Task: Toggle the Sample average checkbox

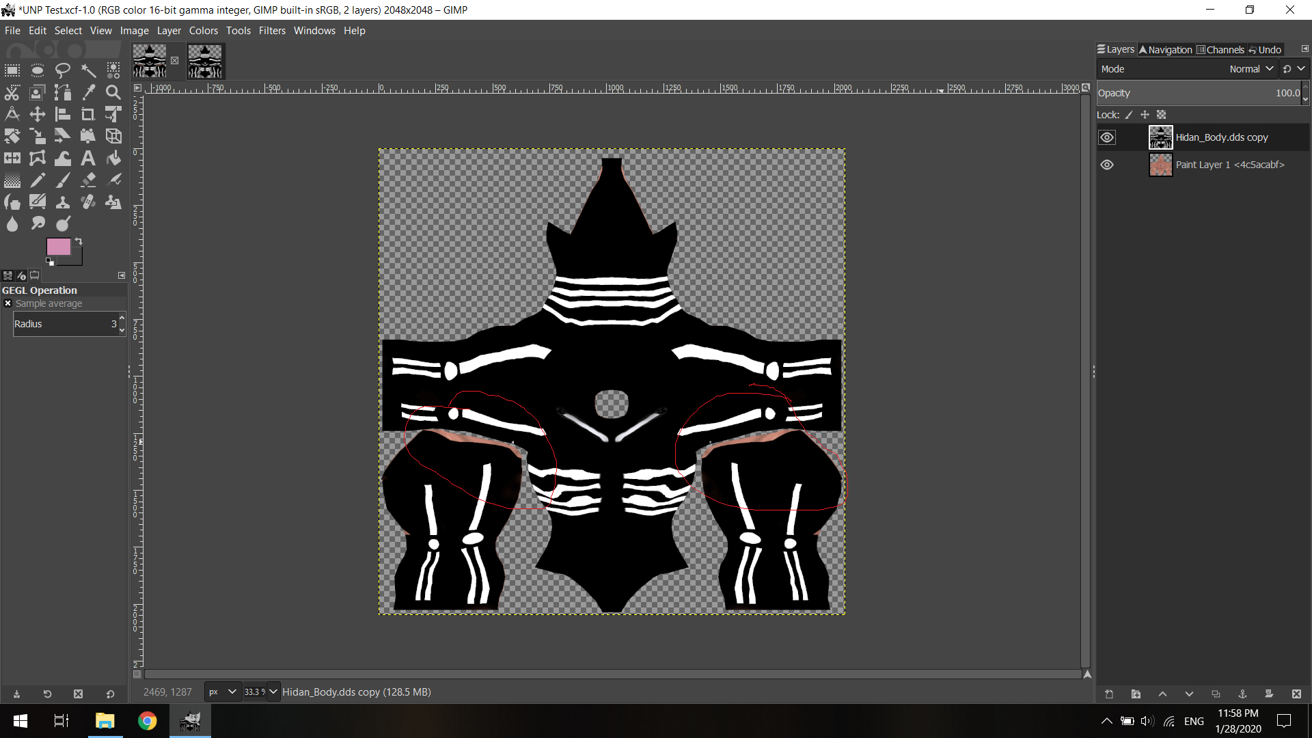Action: point(8,303)
